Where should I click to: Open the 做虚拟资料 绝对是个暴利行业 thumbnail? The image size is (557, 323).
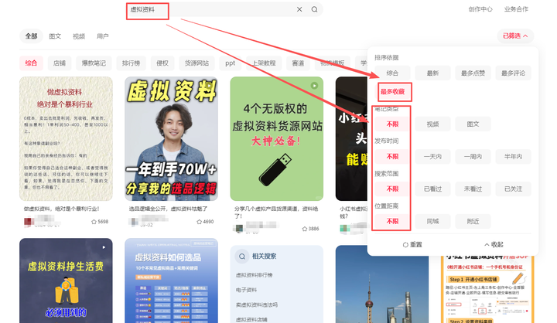66,139
